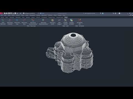Viewport: 133px width, 99px height.
Task: Click the 3D Solid Sections ribbon tool
Action: (65, 22)
